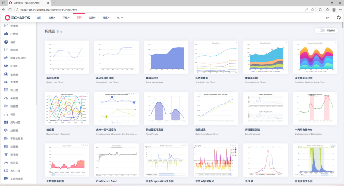Select the gauge chart icon
The image size is (344, 186).
coord(6,163)
